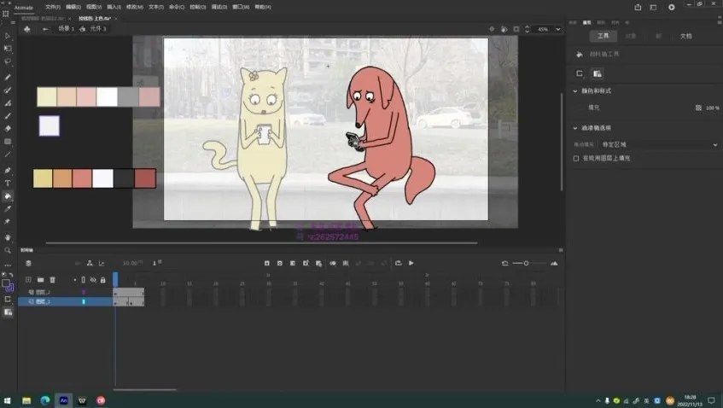The width and height of the screenshot is (723, 408).
Task: Click the Test Movie play icon at top right
Action: tap(672, 7)
